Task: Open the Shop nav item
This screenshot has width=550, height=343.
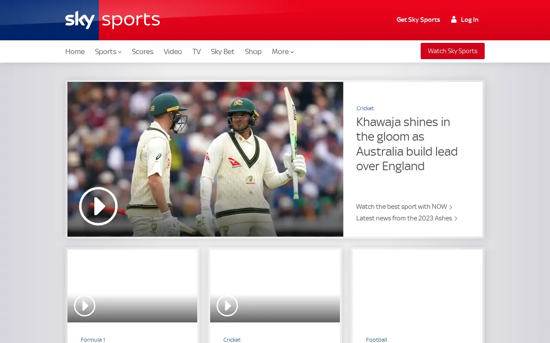Action: click(x=253, y=51)
